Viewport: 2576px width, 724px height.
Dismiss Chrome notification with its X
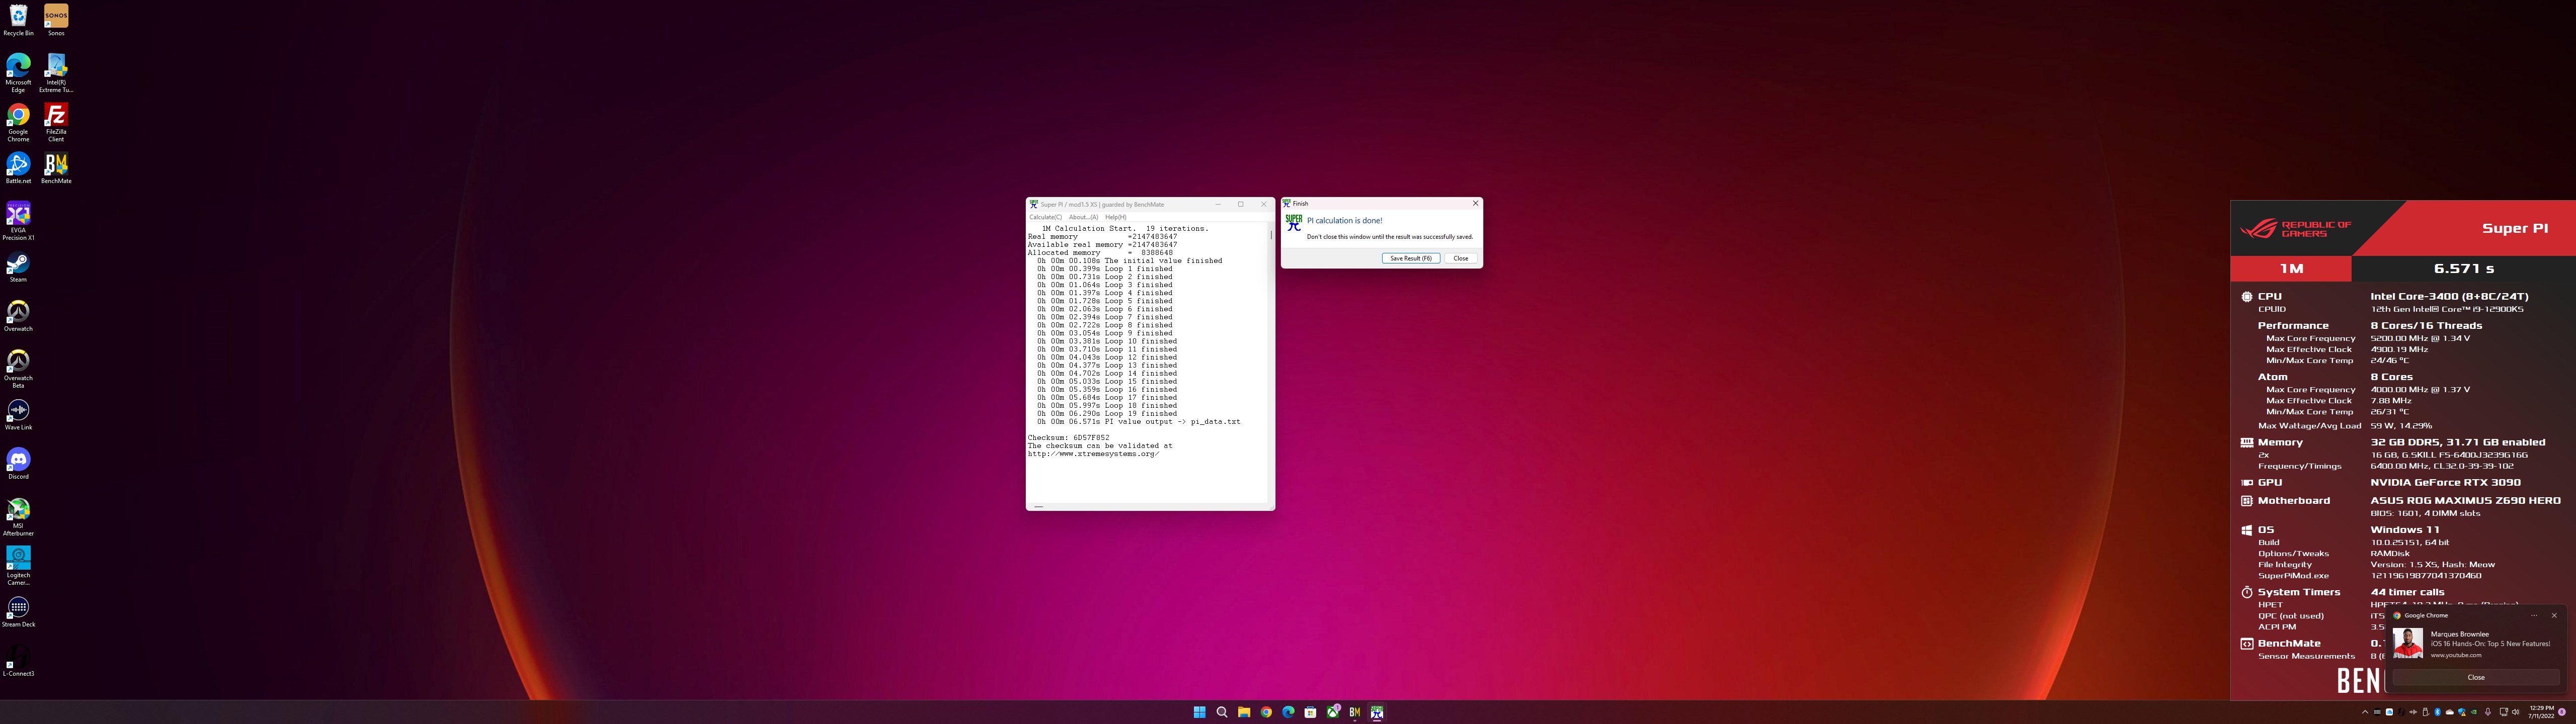(2554, 615)
